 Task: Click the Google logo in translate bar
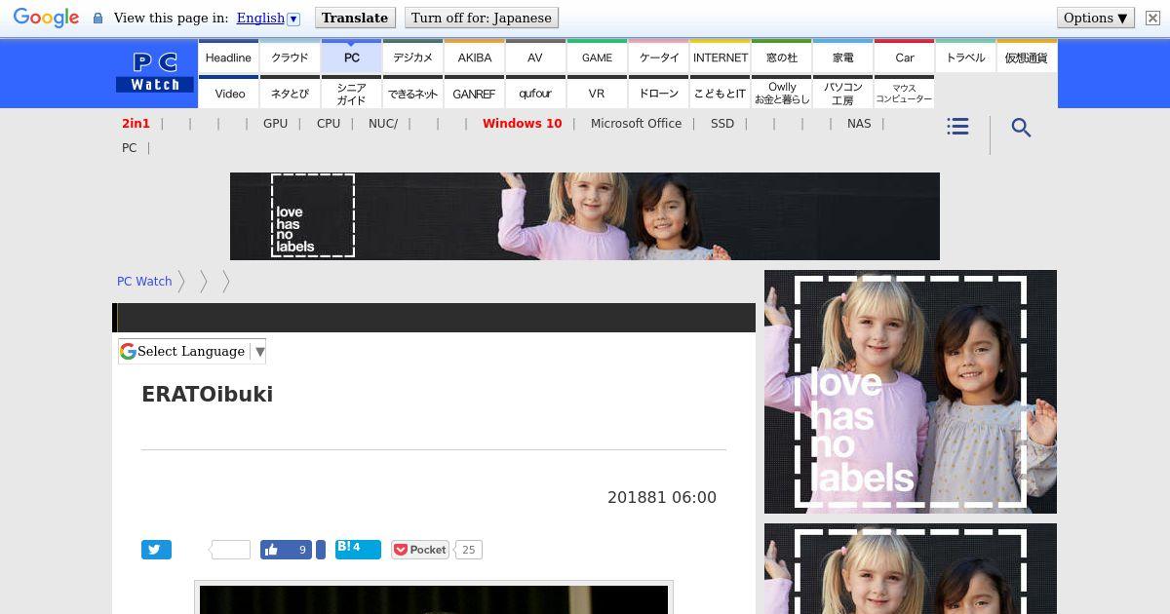pyautogui.click(x=46, y=18)
